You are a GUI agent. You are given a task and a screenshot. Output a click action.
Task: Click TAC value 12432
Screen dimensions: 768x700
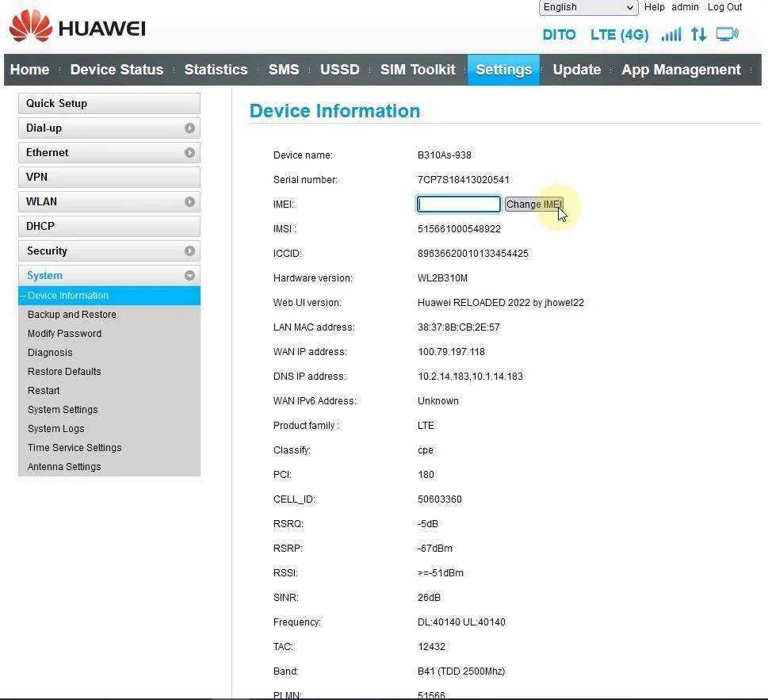[x=431, y=647]
